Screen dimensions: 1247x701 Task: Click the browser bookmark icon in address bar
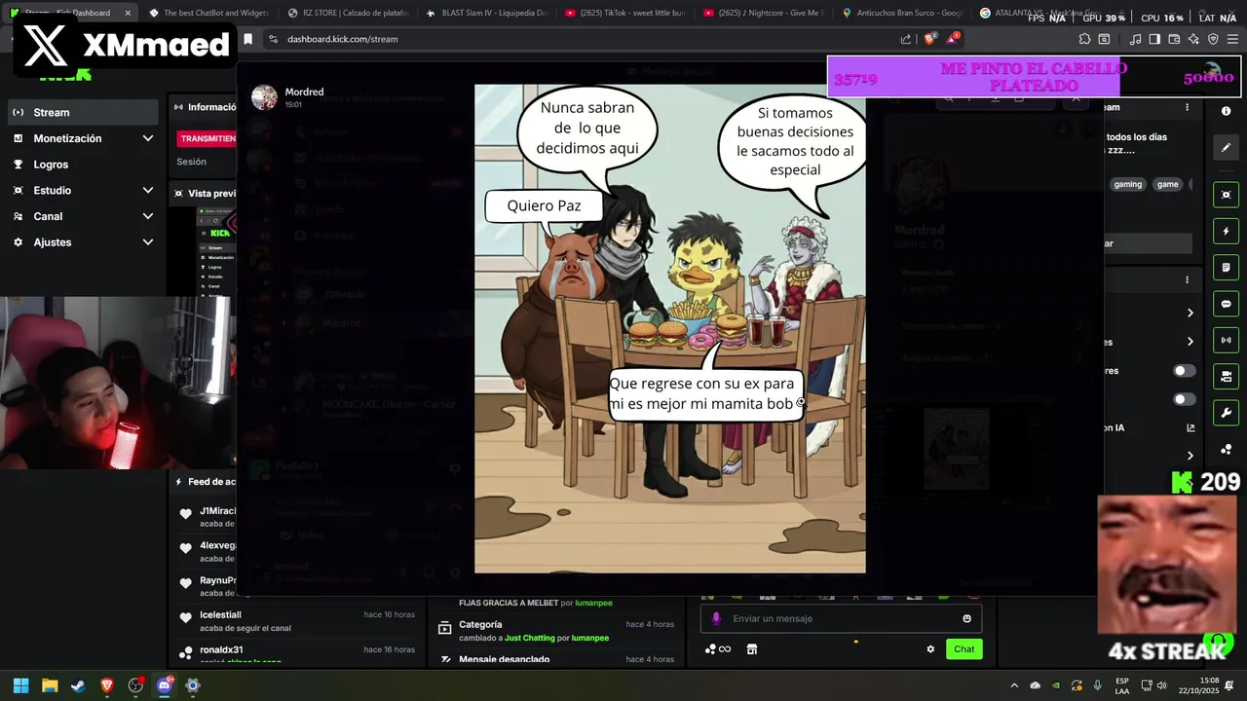tap(247, 39)
